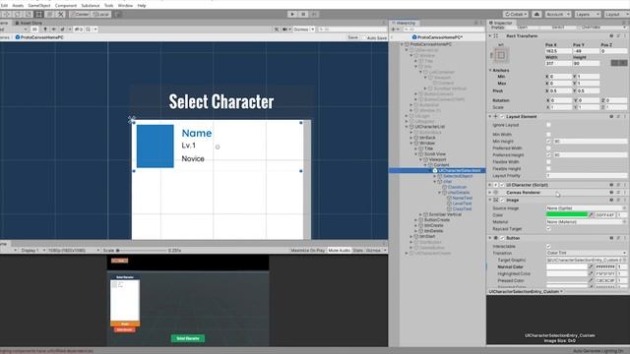Select ClassText in the Hierarchy
The image size is (630, 354).
[x=462, y=209]
